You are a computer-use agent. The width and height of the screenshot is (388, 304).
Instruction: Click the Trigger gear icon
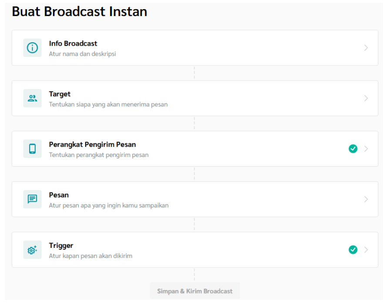click(x=32, y=250)
